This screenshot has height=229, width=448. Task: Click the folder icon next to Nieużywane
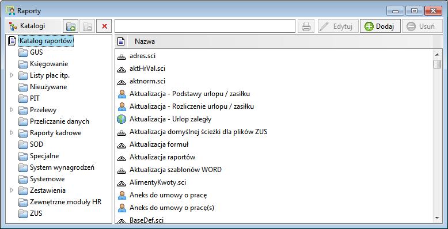click(23, 87)
